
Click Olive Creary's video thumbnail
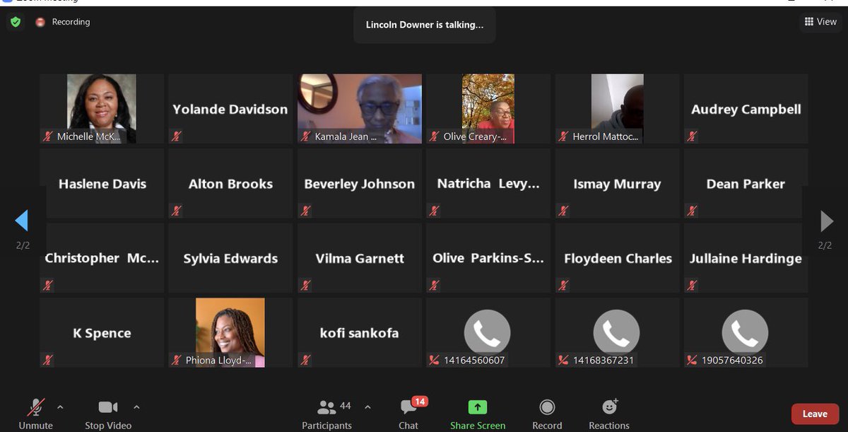(x=488, y=109)
